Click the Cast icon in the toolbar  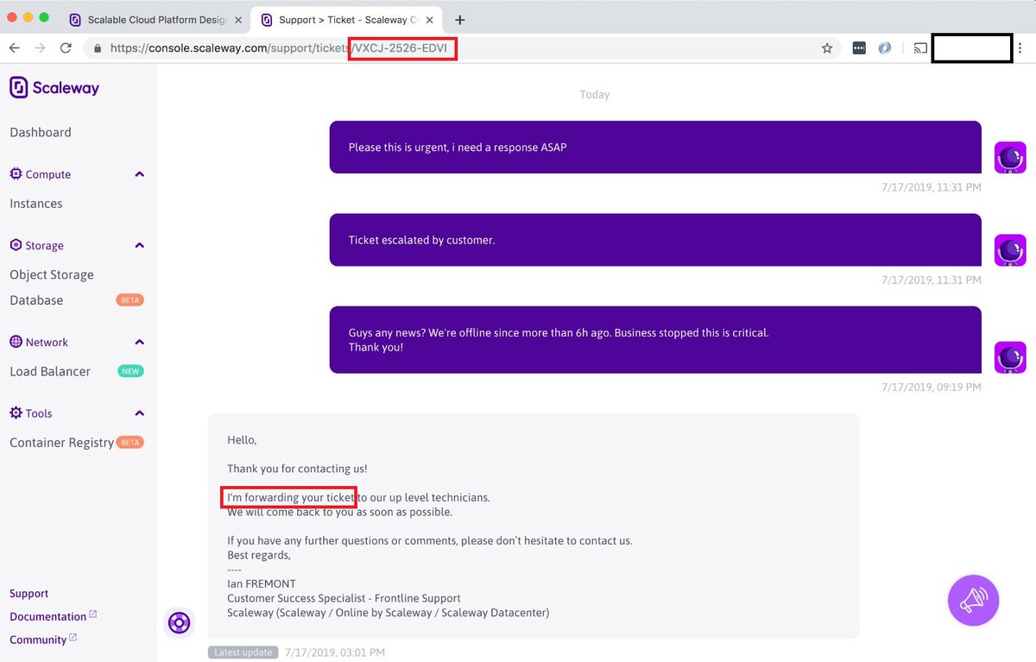tap(920, 48)
